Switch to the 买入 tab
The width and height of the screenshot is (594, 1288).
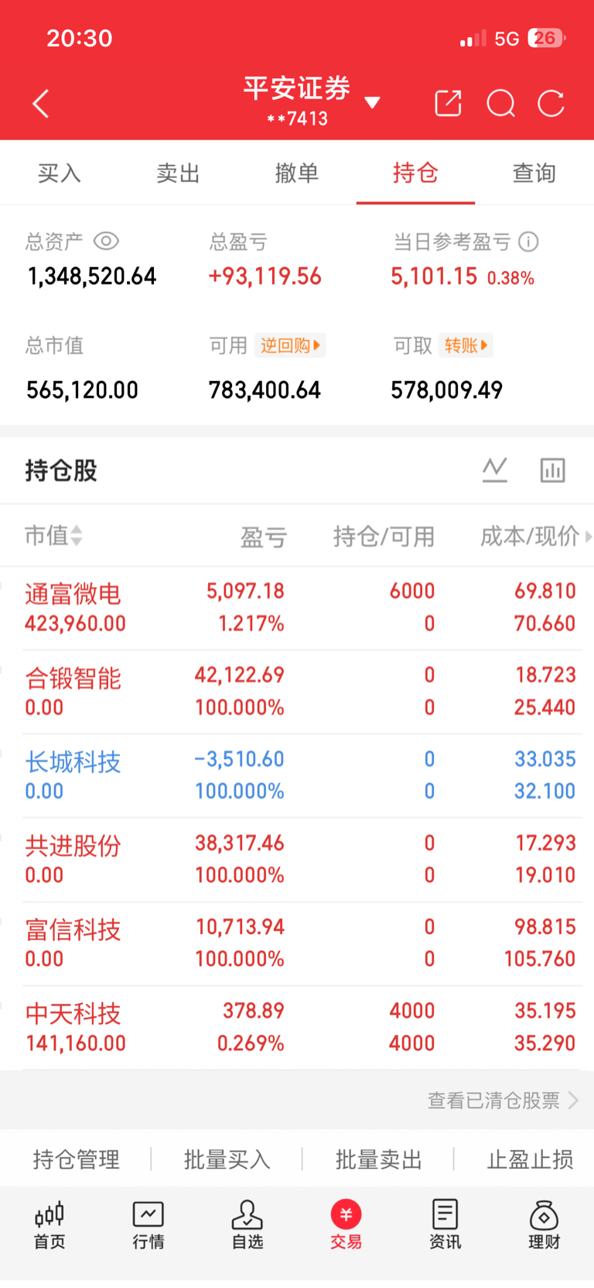pos(60,173)
